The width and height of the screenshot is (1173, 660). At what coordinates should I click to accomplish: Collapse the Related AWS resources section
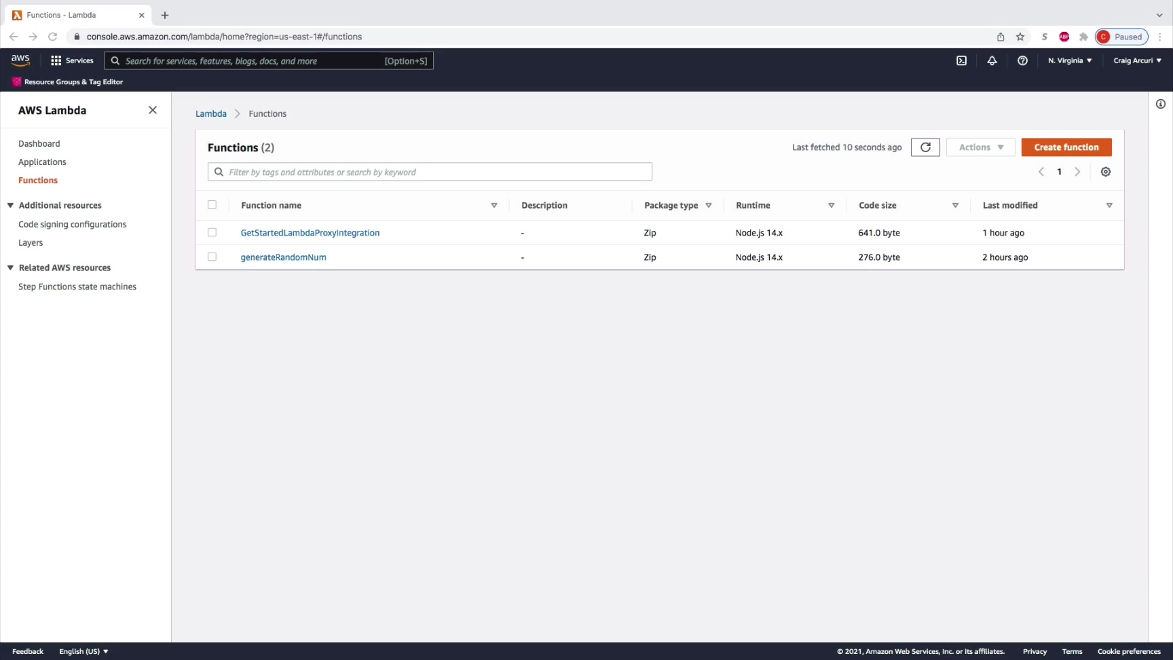[10, 268]
